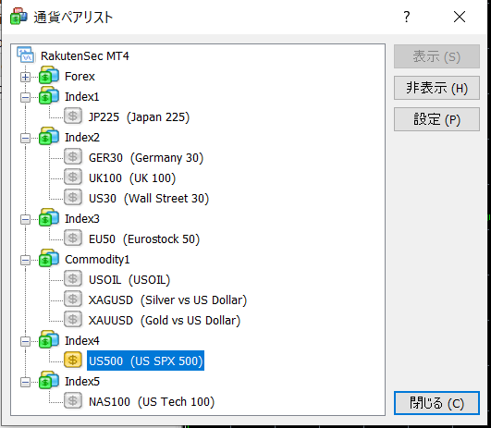Collapse the Index2 group
The width and height of the screenshot is (491, 428).
click(x=25, y=138)
